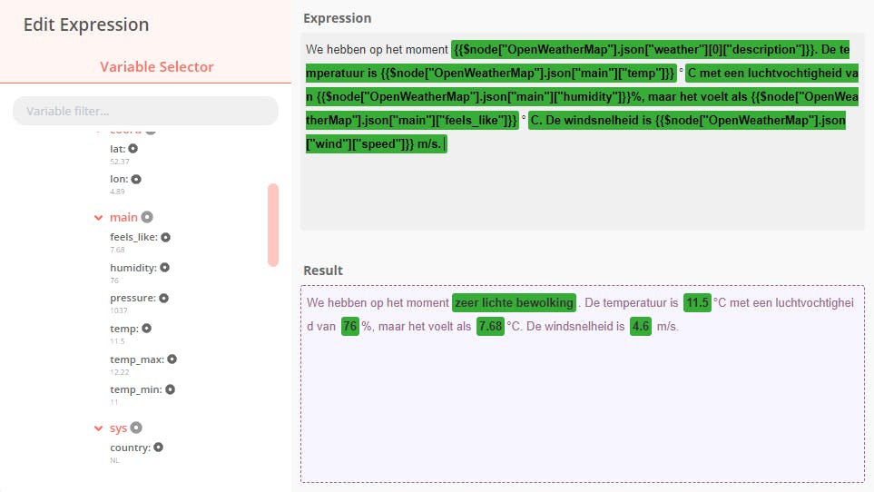Click the variable list scrollbar thumb
The width and height of the screenshot is (874, 492).
[273, 225]
